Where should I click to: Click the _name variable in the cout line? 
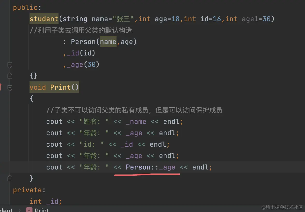click(x=136, y=122)
